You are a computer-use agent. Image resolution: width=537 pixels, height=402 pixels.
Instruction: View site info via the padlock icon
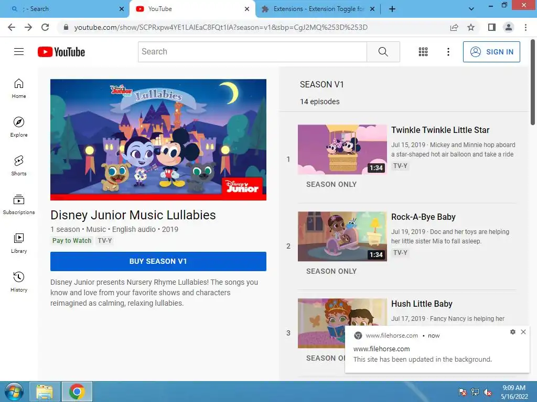(66, 27)
